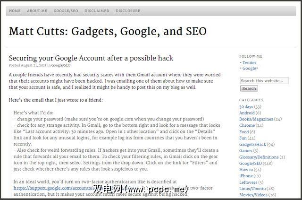This screenshot has height=200, width=302.
Task: Click the Search this website input field
Action: pos(264,81)
